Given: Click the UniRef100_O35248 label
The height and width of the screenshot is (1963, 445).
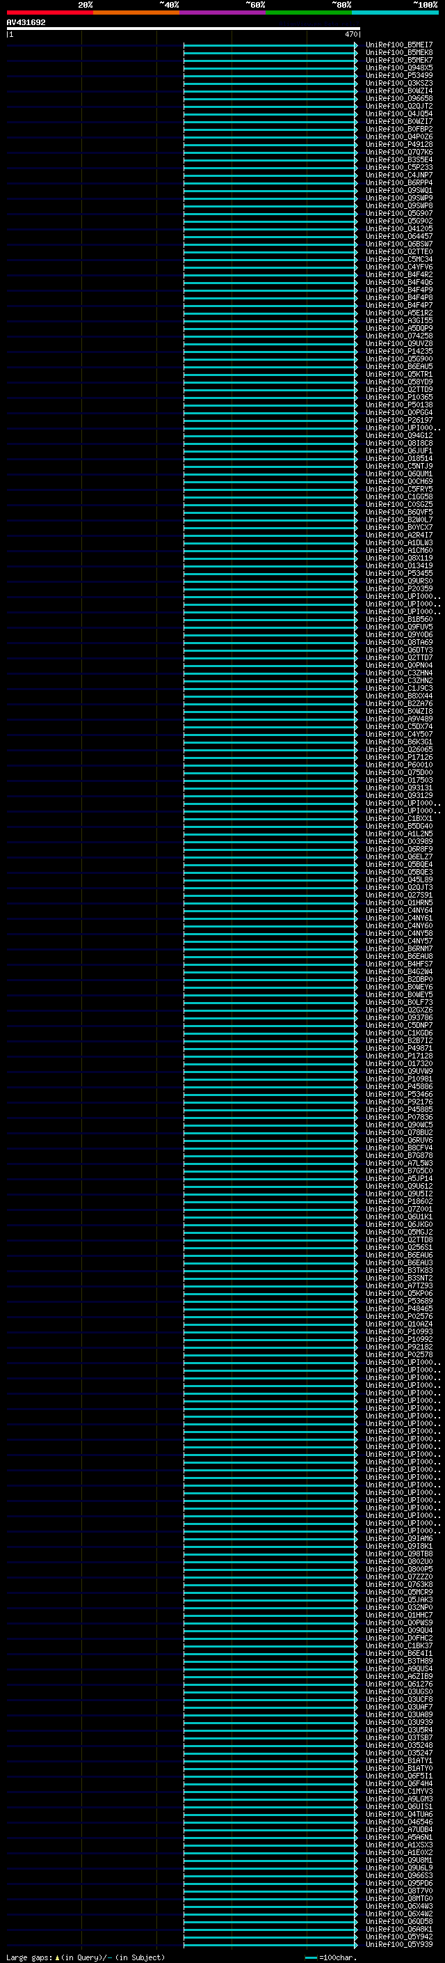Looking at the screenshot, I should coord(398,1745).
